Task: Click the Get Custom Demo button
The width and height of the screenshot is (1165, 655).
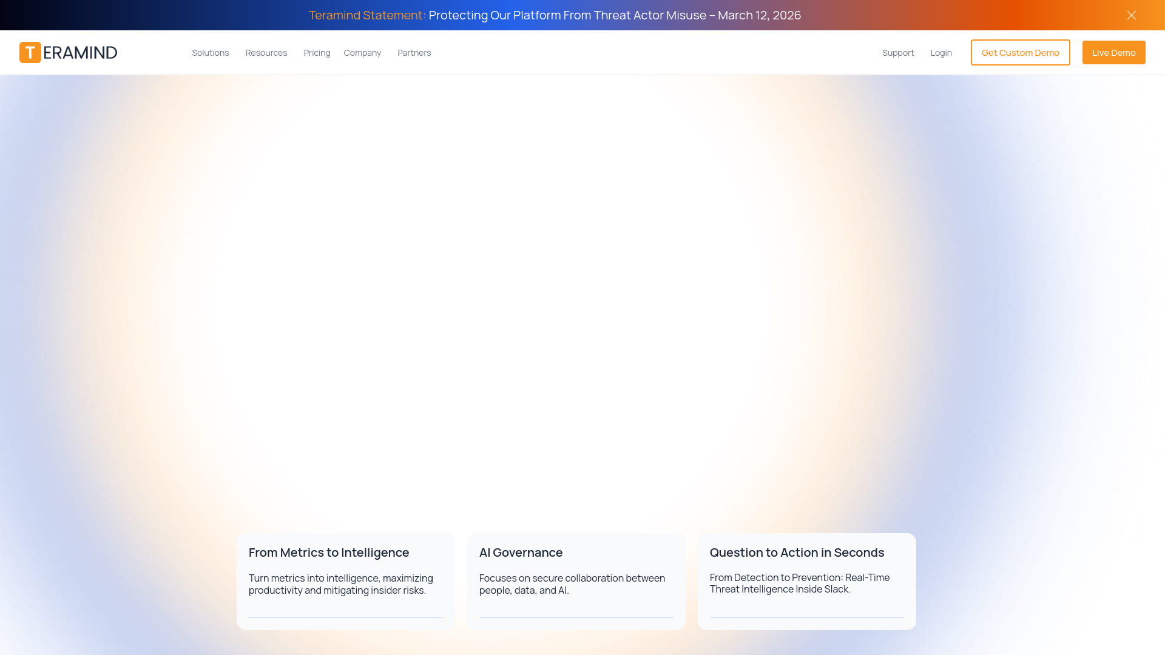Action: click(1021, 53)
